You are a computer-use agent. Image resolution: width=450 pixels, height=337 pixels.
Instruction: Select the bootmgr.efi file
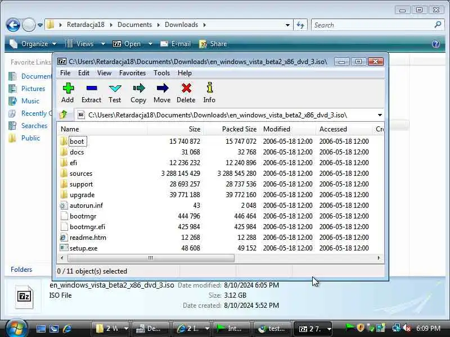[x=87, y=227]
